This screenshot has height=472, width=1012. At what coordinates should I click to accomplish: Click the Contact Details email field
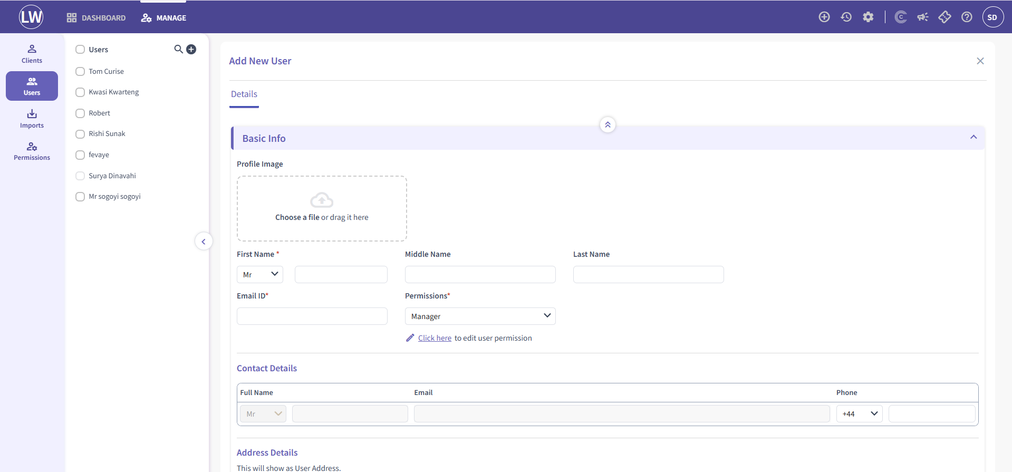(622, 413)
